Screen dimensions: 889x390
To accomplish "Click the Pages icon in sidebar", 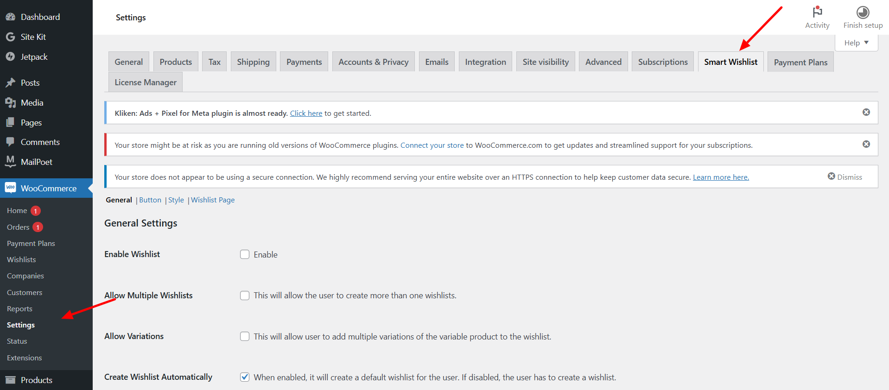I will point(10,122).
